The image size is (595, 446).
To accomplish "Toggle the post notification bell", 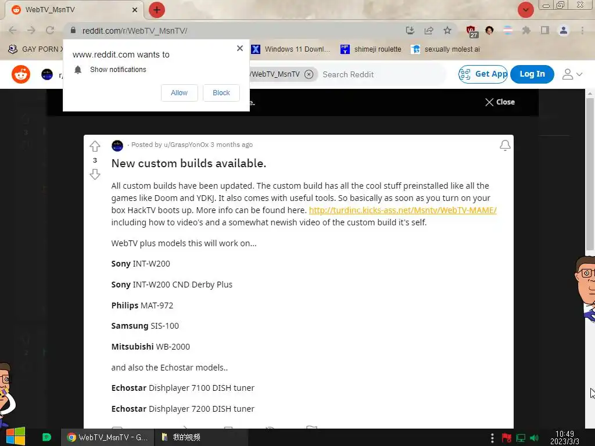I will click(x=505, y=145).
